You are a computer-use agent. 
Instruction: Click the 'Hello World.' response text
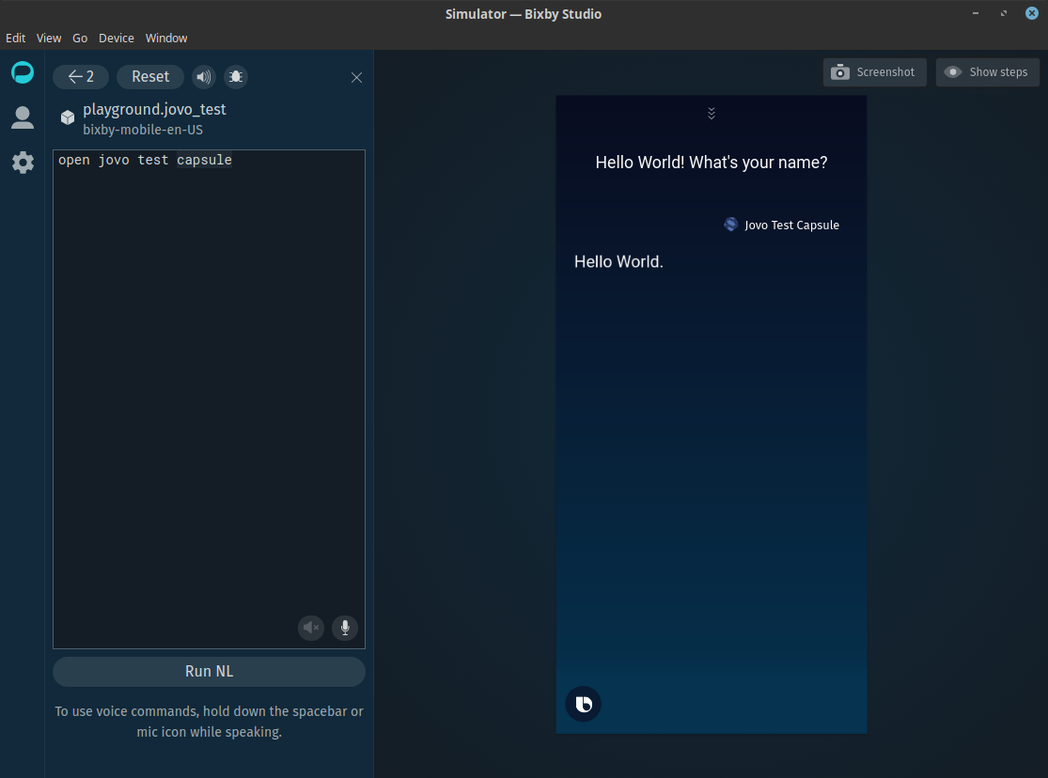point(618,262)
